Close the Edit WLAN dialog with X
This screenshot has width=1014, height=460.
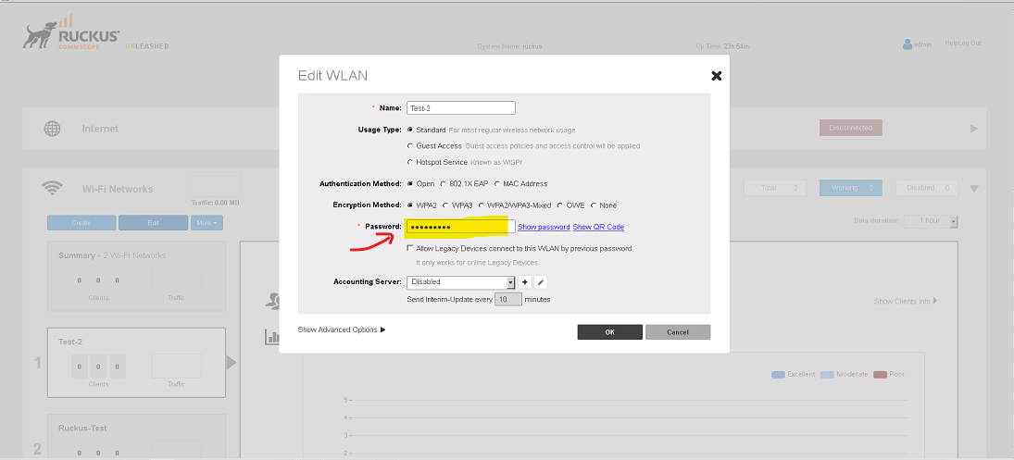[717, 76]
